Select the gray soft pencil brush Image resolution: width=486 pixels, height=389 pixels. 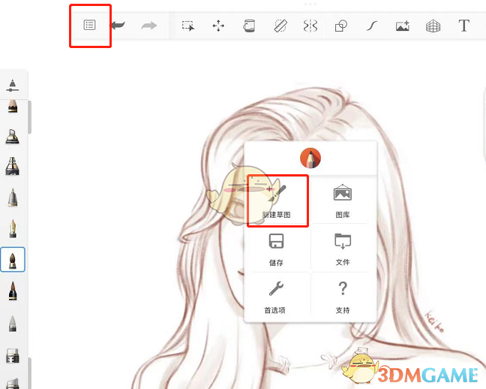click(x=13, y=324)
